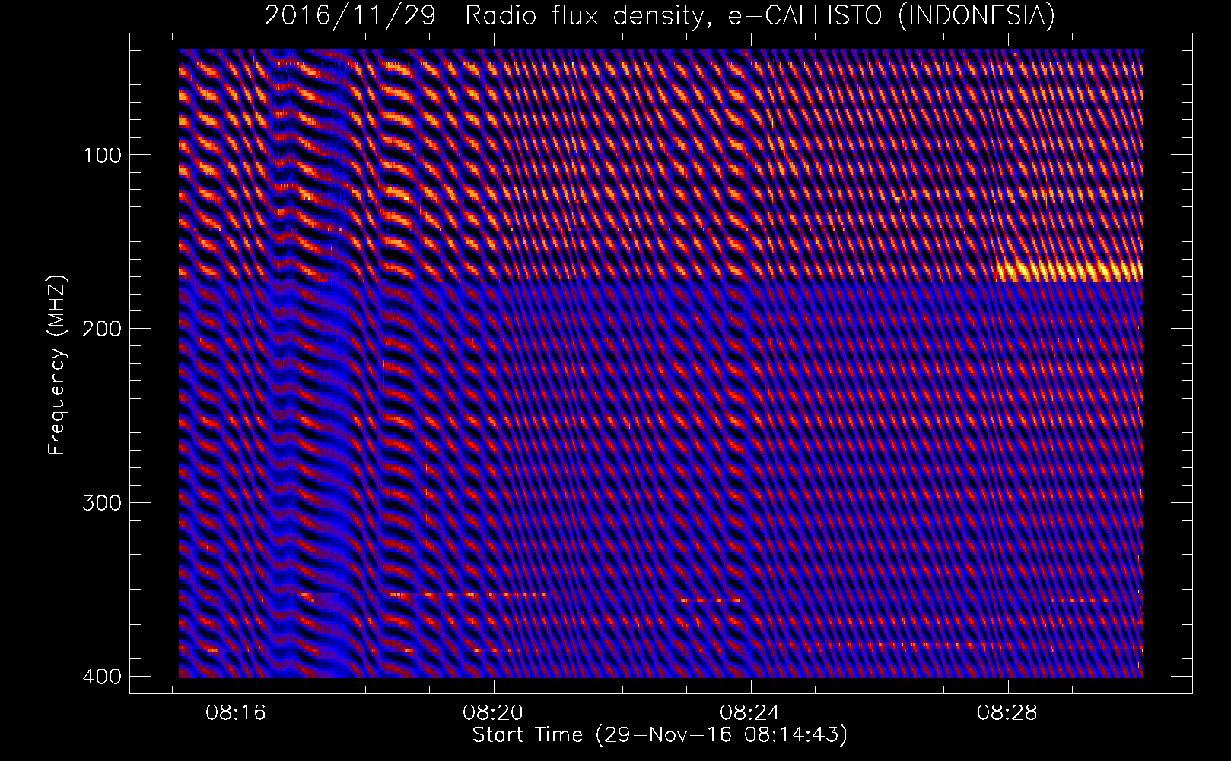
Task: Click the 100 frequency tick label
Action: pos(101,154)
